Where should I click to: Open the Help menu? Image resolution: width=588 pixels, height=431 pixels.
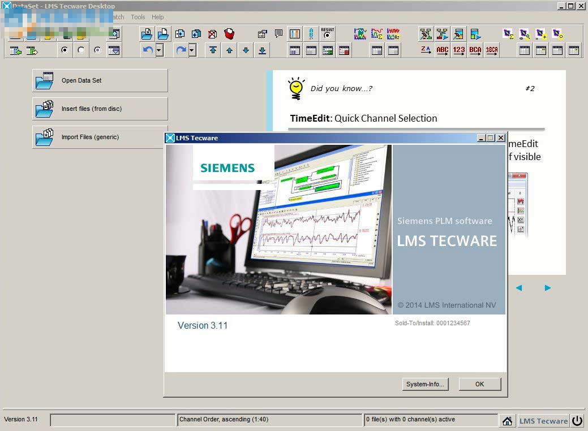157,17
